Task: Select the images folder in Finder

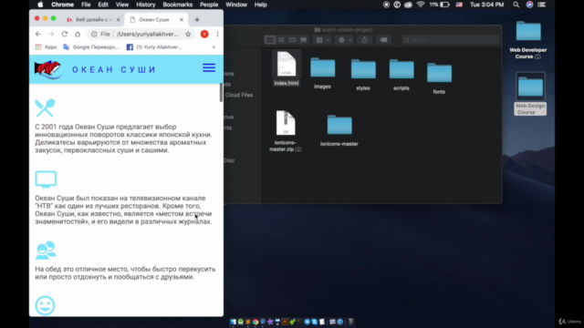Action: [322, 73]
